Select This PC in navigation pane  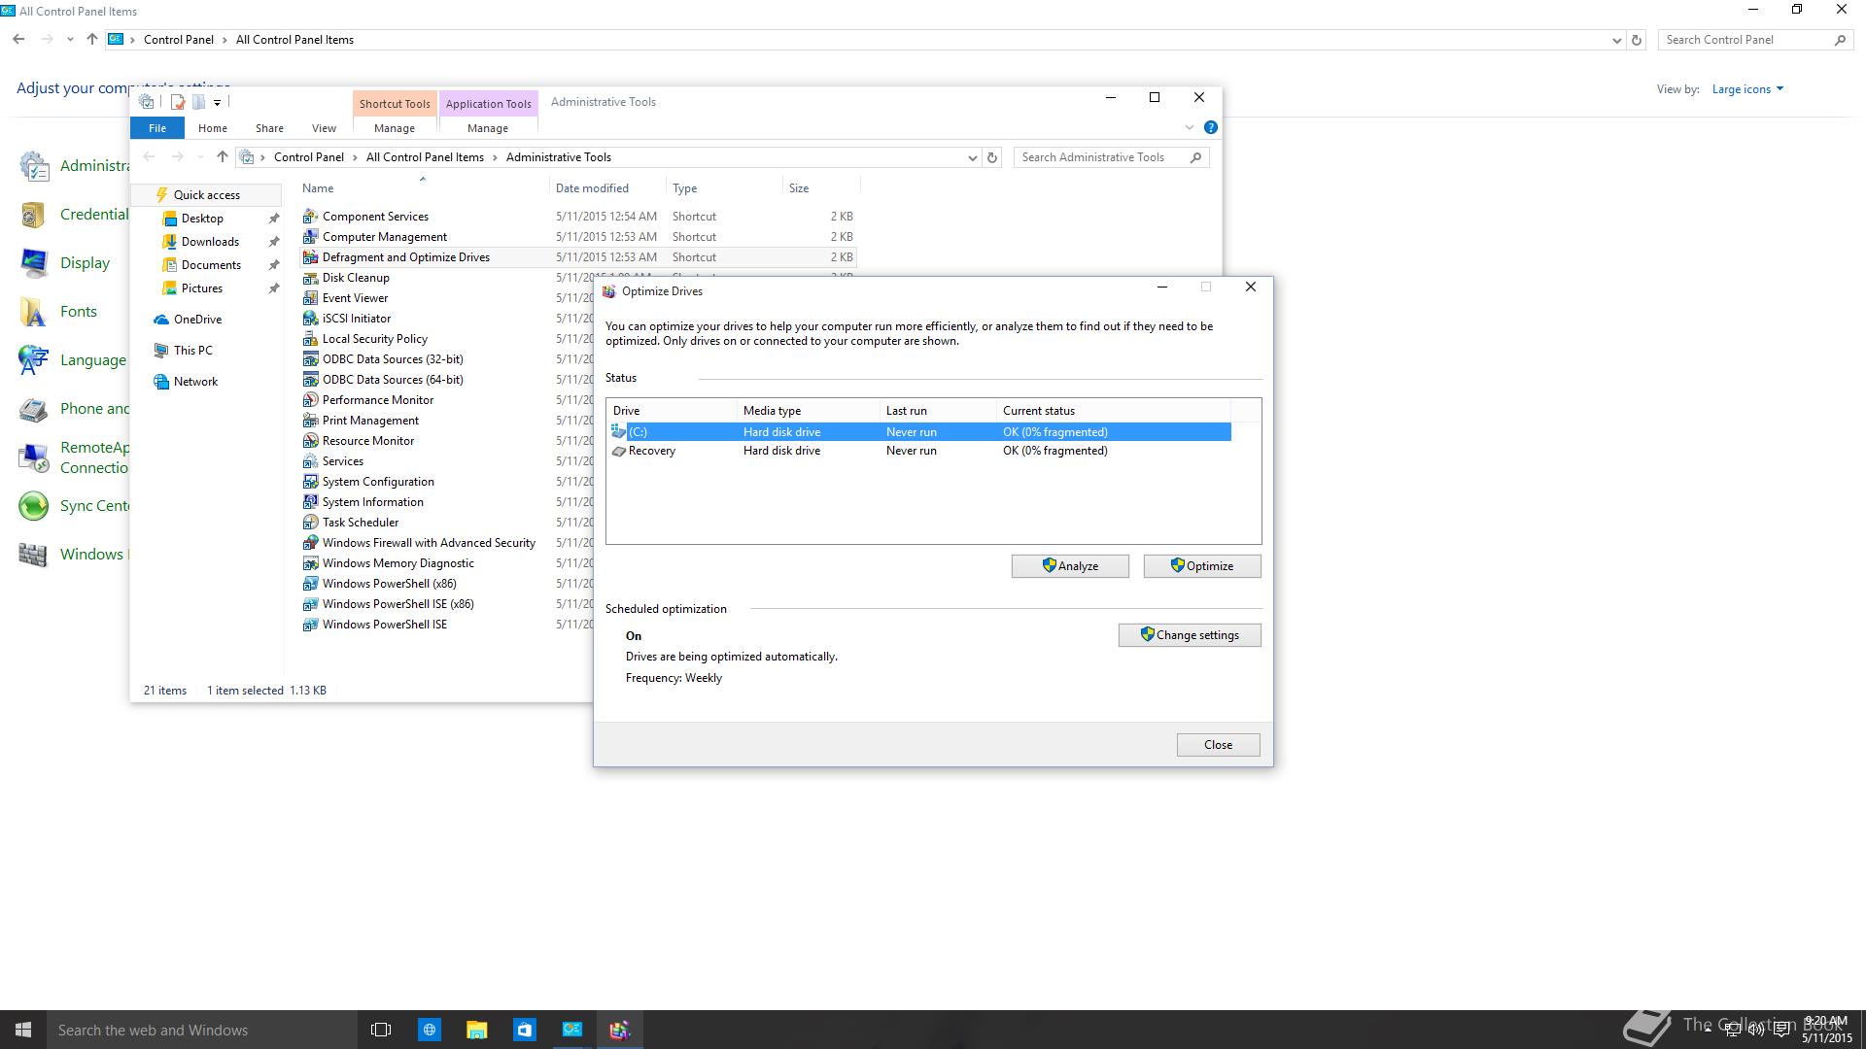192,351
